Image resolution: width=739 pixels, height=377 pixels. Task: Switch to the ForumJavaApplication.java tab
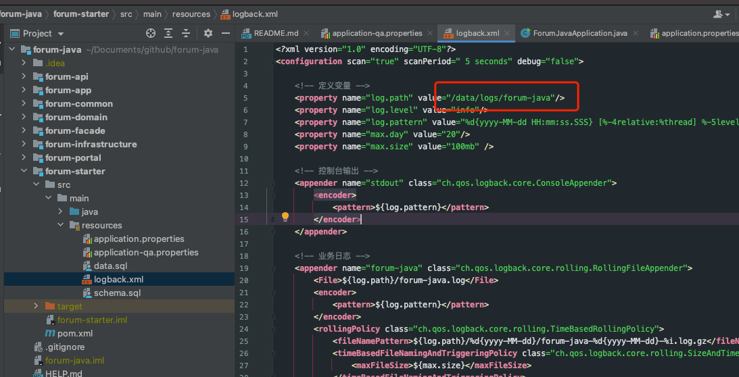coord(580,33)
